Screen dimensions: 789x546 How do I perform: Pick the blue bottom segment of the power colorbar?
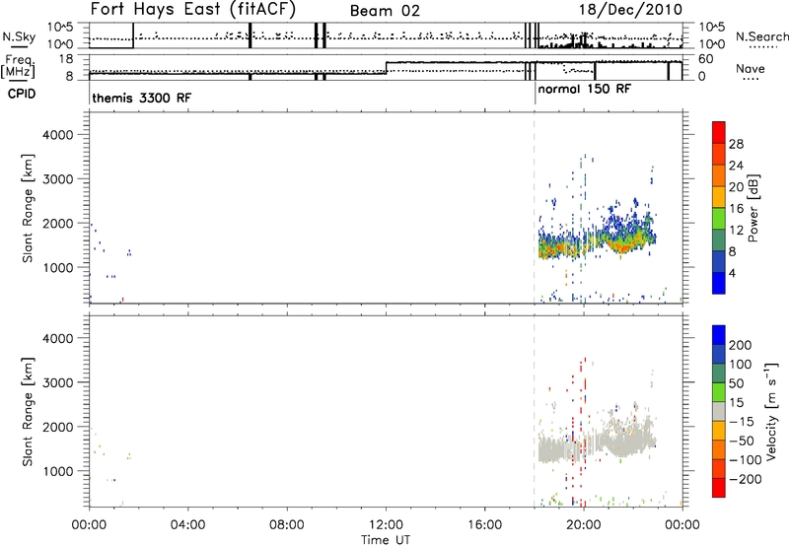[719, 283]
